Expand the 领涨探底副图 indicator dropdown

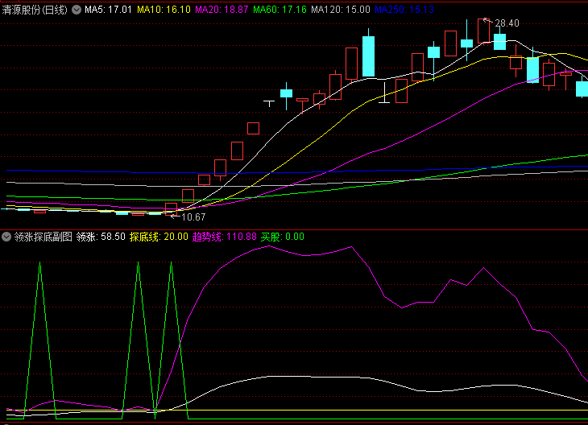point(6,237)
